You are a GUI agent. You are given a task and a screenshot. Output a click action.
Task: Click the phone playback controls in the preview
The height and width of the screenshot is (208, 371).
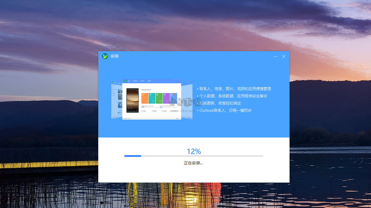tap(132, 110)
